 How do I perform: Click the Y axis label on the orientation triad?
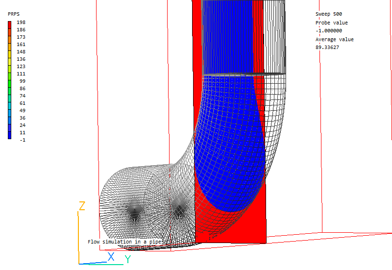(x=127, y=259)
